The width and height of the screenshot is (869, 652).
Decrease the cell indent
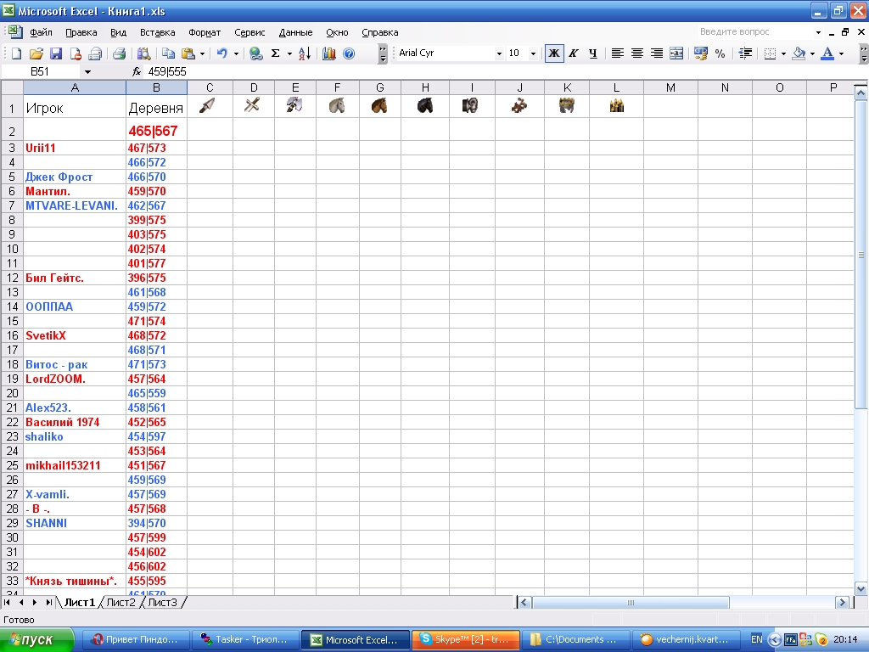(745, 53)
